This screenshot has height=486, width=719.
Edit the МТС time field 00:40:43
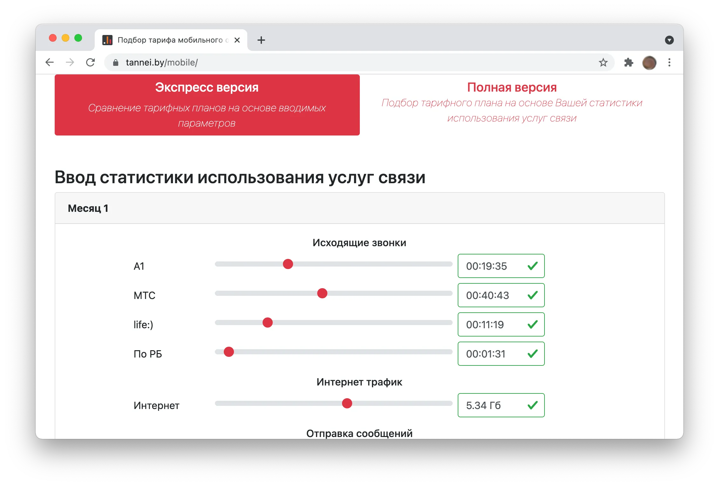pos(501,295)
